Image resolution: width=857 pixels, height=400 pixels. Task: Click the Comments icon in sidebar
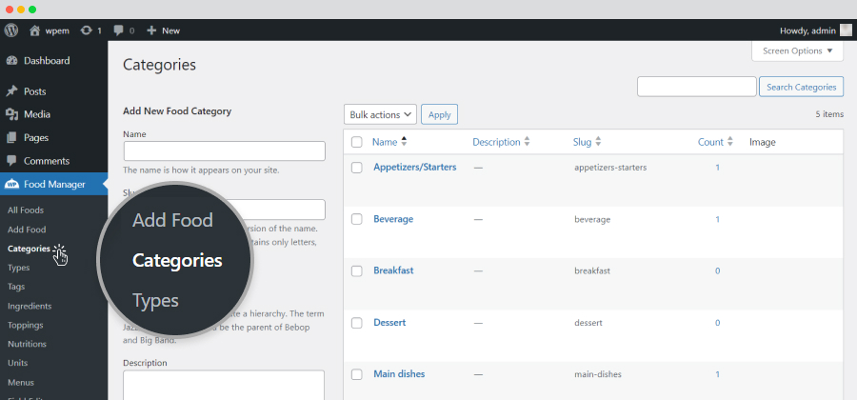click(x=12, y=161)
